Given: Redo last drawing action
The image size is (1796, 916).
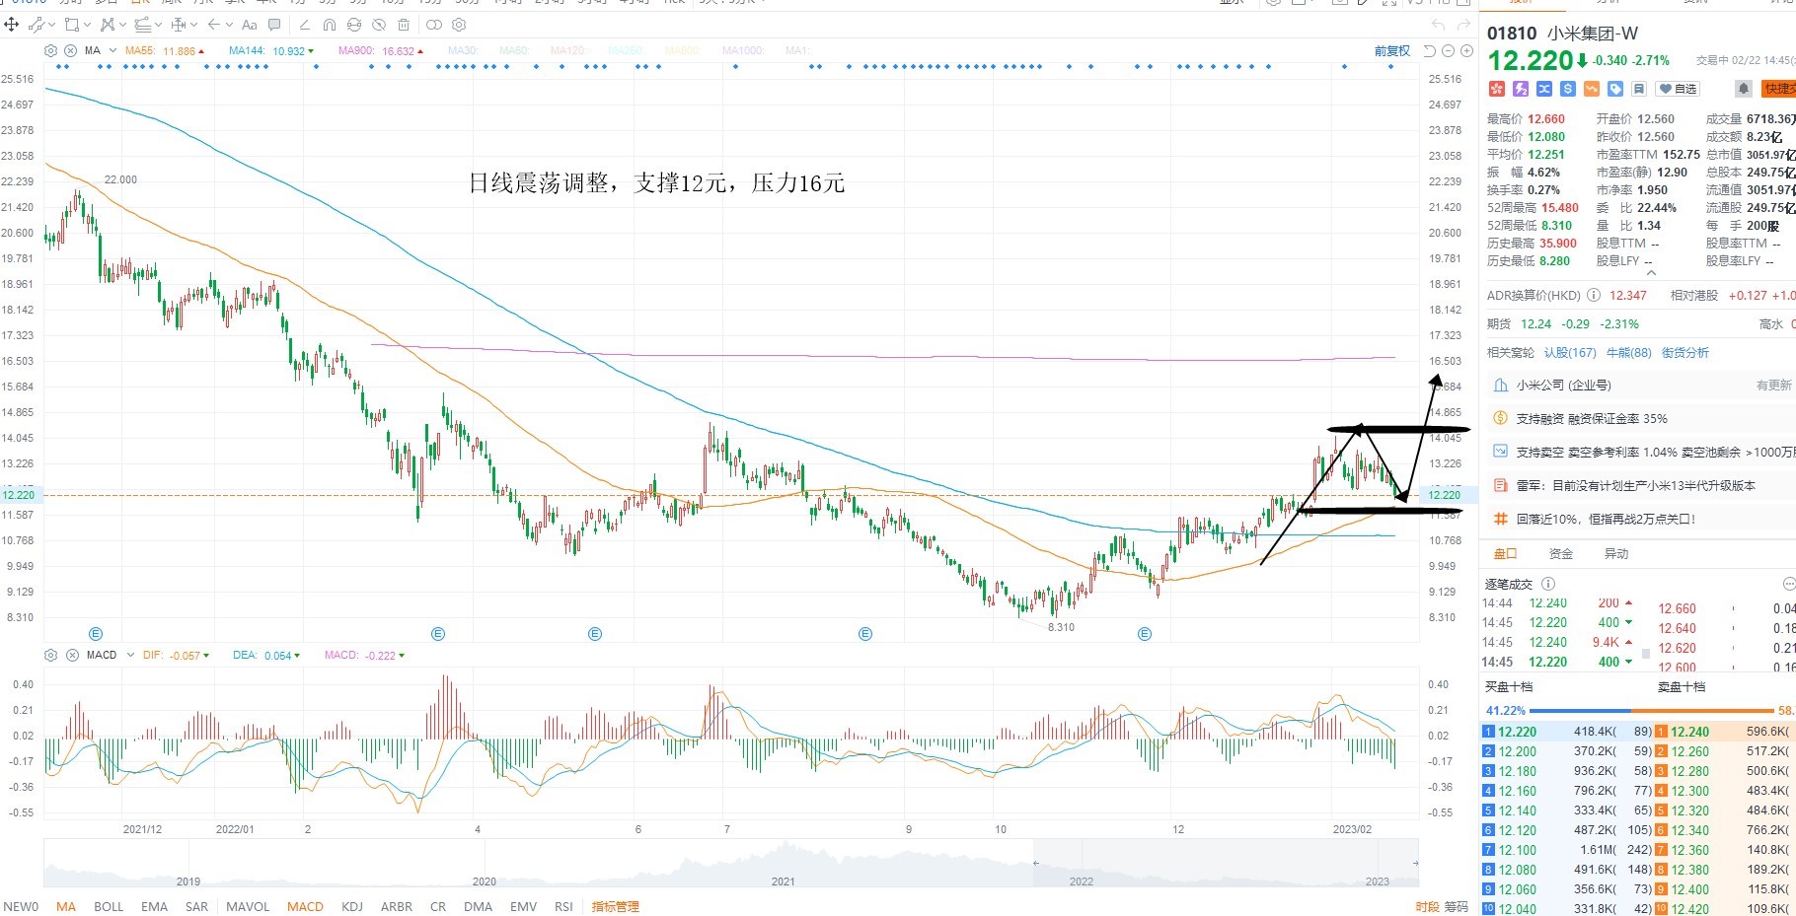Looking at the screenshot, I should [1463, 25].
